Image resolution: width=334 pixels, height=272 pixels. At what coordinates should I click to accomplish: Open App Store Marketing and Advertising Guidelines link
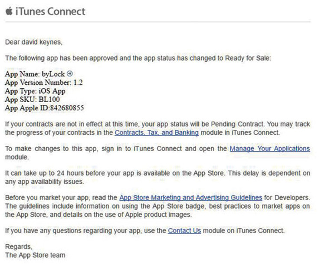[190, 198]
